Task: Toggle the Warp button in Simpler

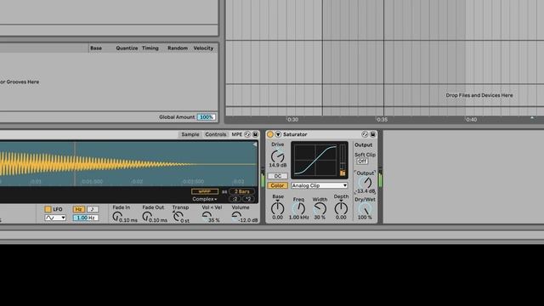Action: point(205,191)
